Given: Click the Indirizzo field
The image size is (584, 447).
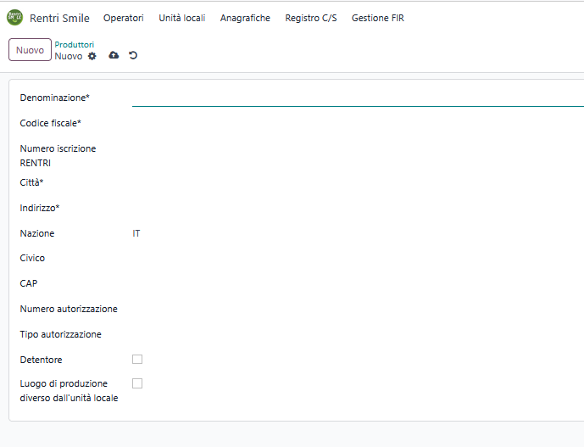Looking at the screenshot, I should [x=358, y=208].
